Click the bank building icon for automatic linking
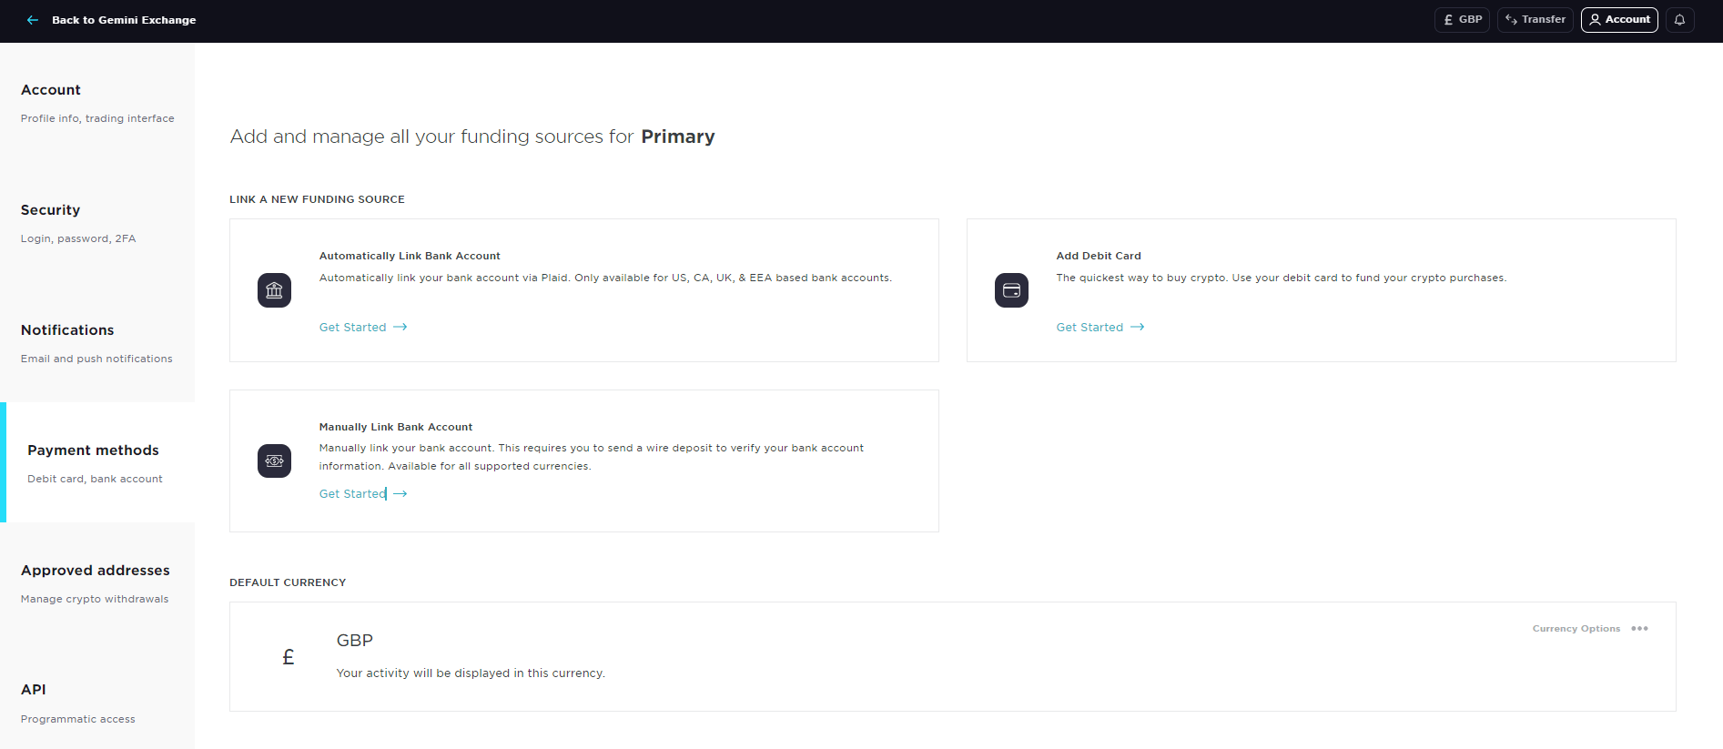Screen dimensions: 1723x749 [x=274, y=290]
